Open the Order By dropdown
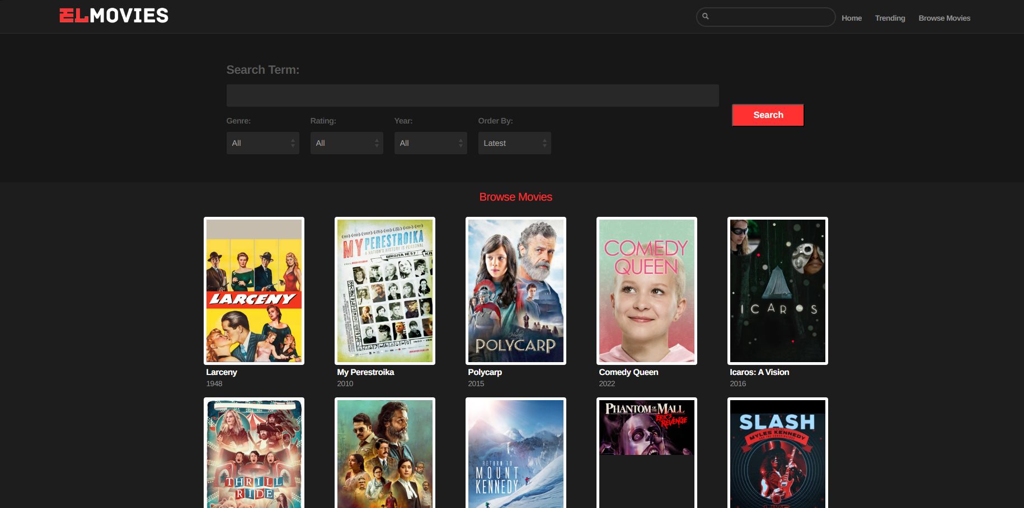1024x508 pixels. click(514, 143)
